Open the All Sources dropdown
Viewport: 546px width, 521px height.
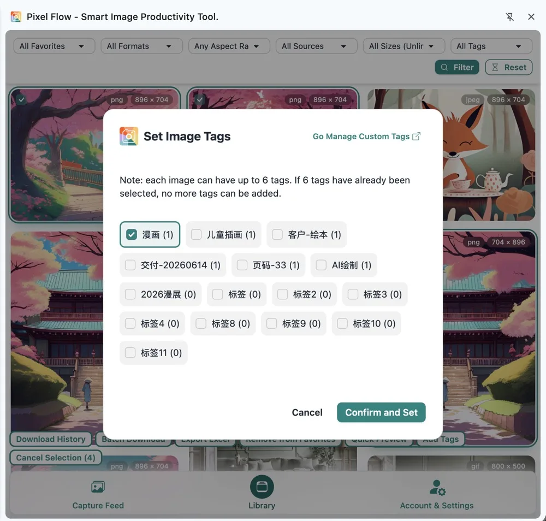click(317, 46)
